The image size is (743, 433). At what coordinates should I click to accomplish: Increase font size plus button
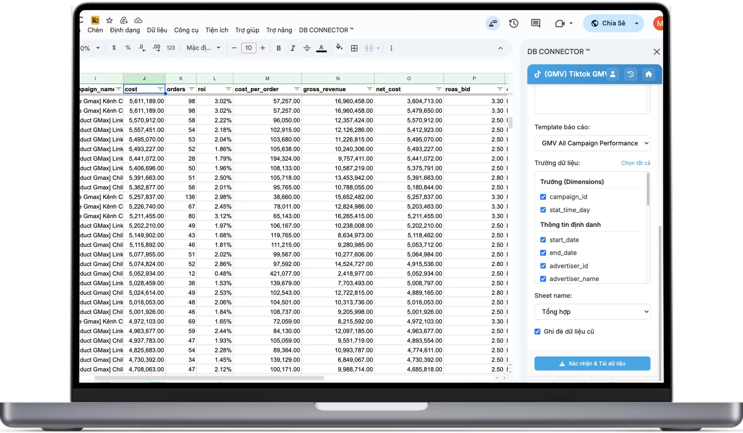262,48
